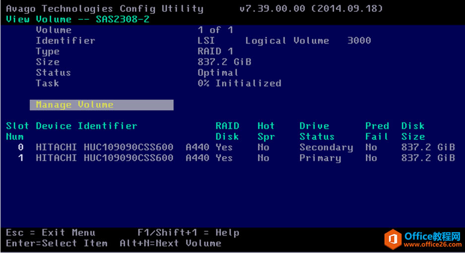The width and height of the screenshot is (465, 253).
Task: Click the 'Avago Technologies Config Utility' title
Action: [105, 8]
